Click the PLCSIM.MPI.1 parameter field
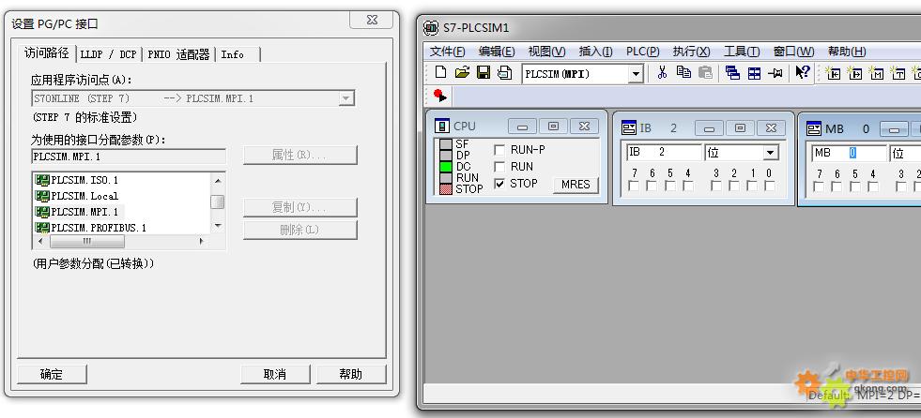921x418 pixels. [x=129, y=157]
